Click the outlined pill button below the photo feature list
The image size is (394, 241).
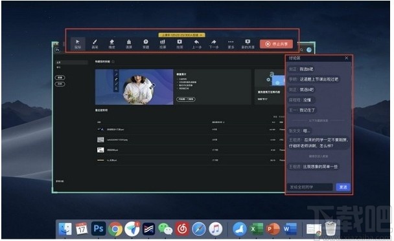coord(186,99)
